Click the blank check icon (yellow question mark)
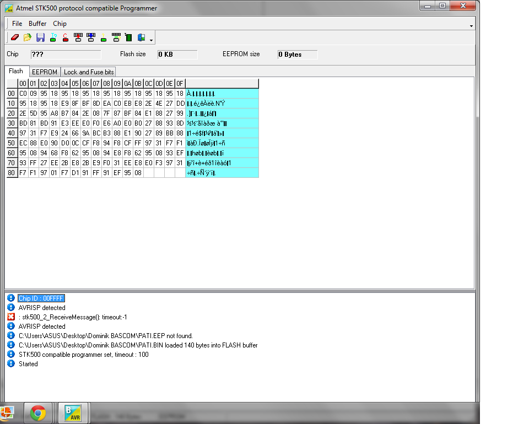 click(104, 37)
